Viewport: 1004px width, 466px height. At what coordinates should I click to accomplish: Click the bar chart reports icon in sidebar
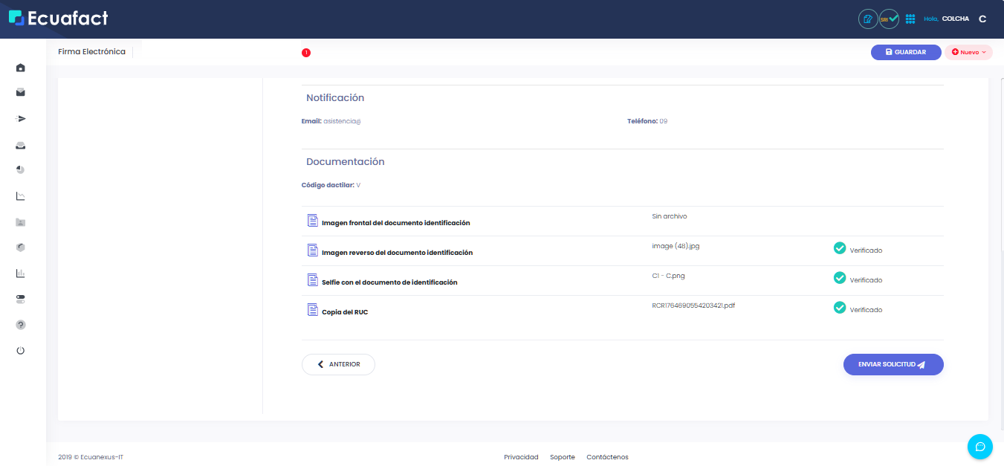point(21,274)
